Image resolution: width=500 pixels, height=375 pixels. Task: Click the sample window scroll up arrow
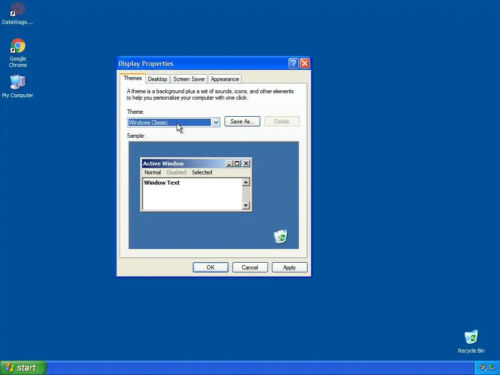[x=246, y=182]
